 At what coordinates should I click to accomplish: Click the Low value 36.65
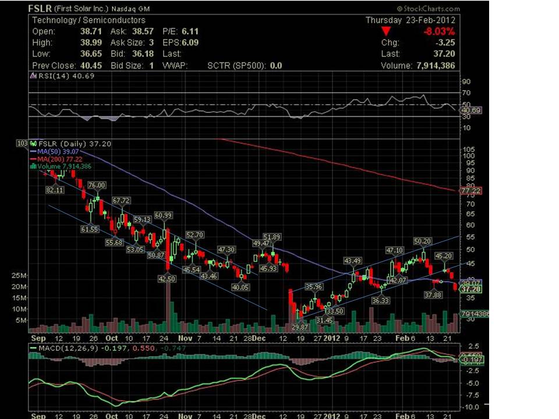click(91, 54)
